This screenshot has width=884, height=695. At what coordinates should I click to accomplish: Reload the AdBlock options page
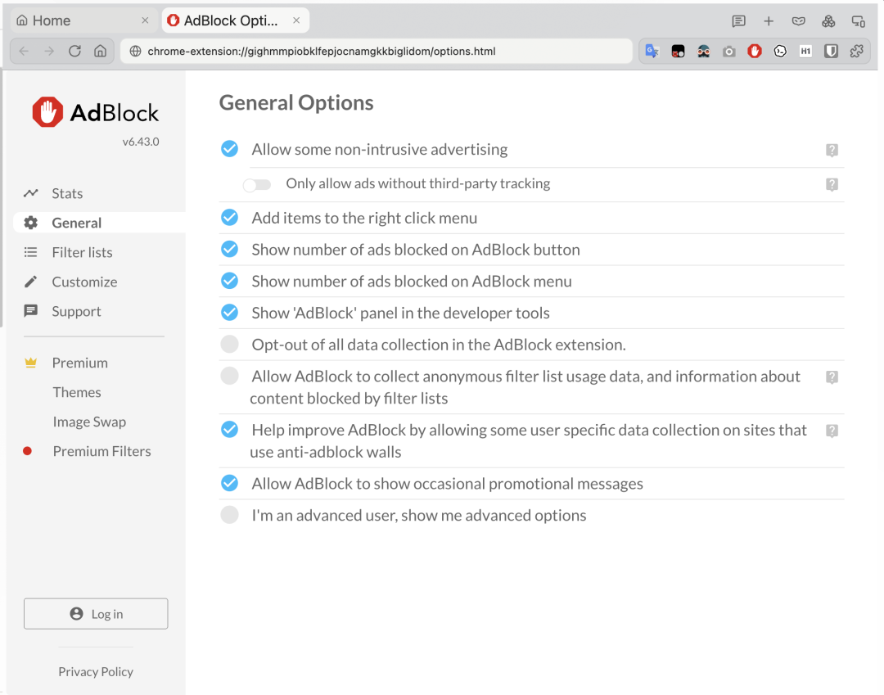click(x=74, y=52)
